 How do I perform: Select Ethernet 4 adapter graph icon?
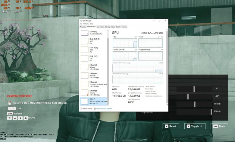pos(85,93)
